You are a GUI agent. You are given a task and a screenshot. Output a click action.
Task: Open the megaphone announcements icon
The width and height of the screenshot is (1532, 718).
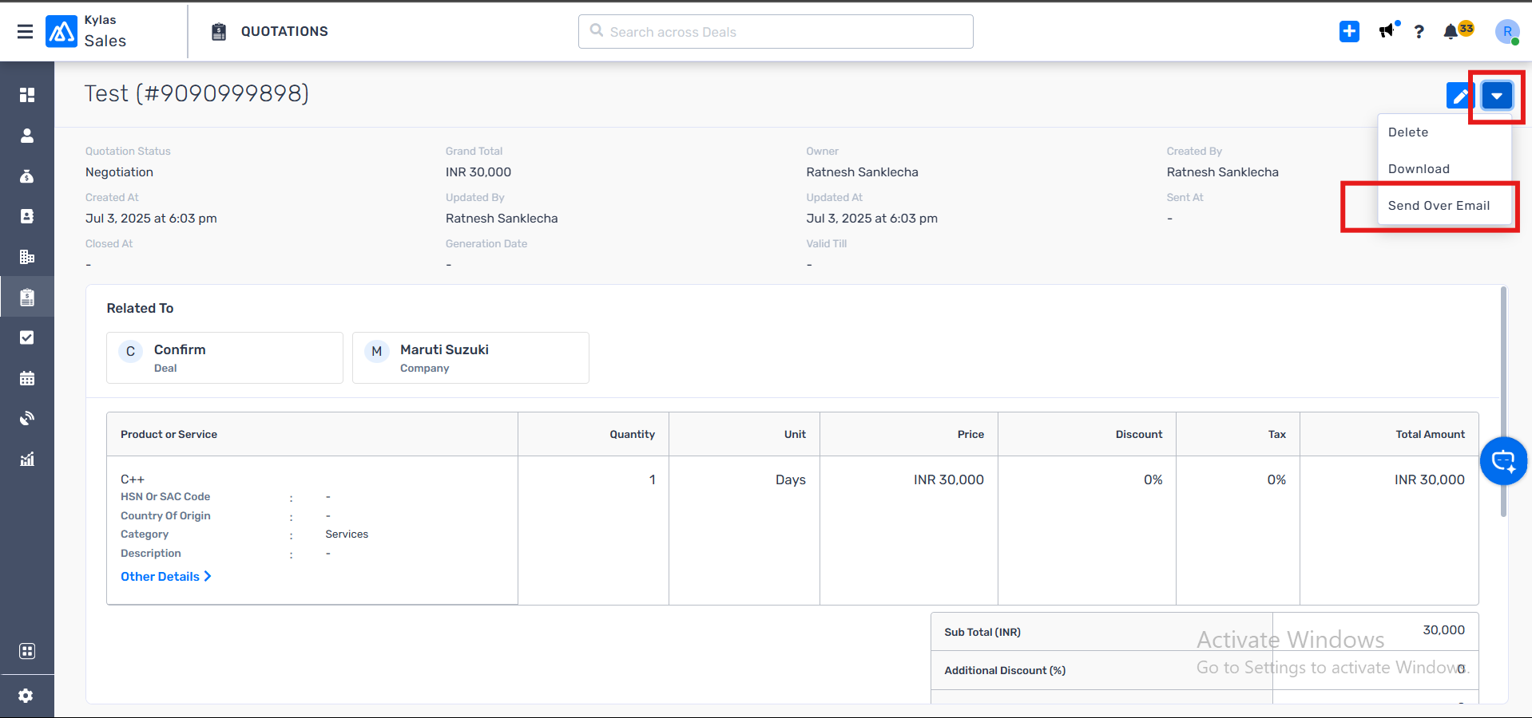click(x=1387, y=31)
